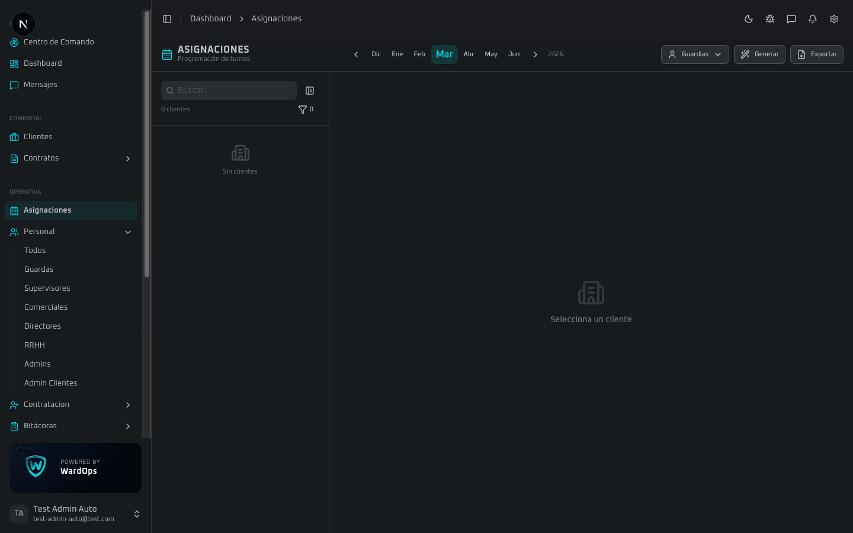Collapse the clients list panel
This screenshot has width=853, height=533.
click(x=310, y=91)
